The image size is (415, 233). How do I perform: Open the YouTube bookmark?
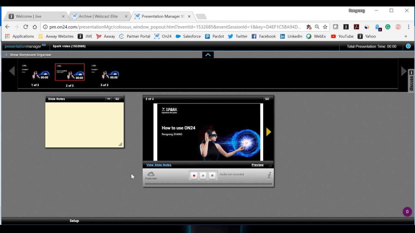(x=342, y=36)
